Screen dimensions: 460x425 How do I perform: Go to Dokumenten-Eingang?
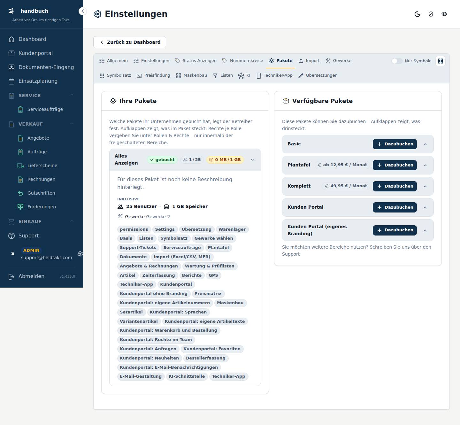(x=42, y=67)
